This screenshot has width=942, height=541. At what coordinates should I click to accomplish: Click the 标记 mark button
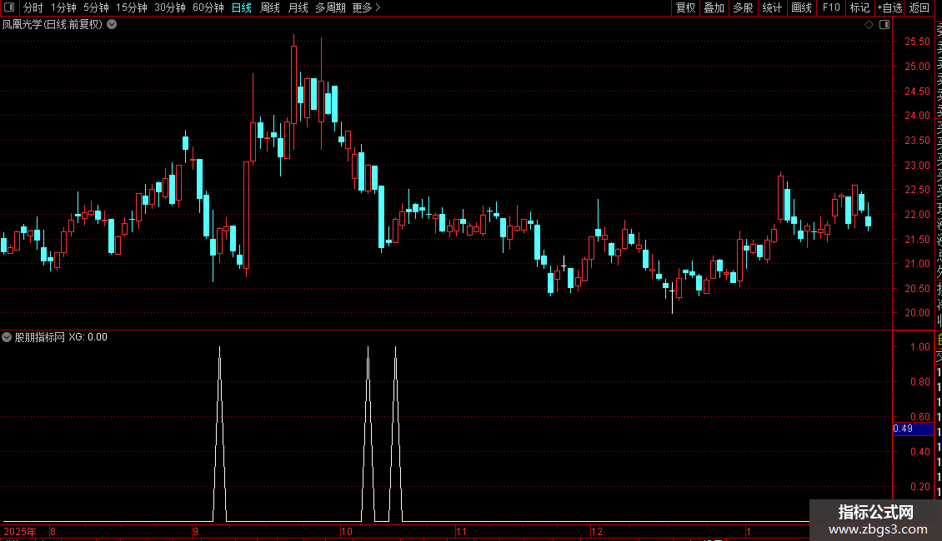859,7
